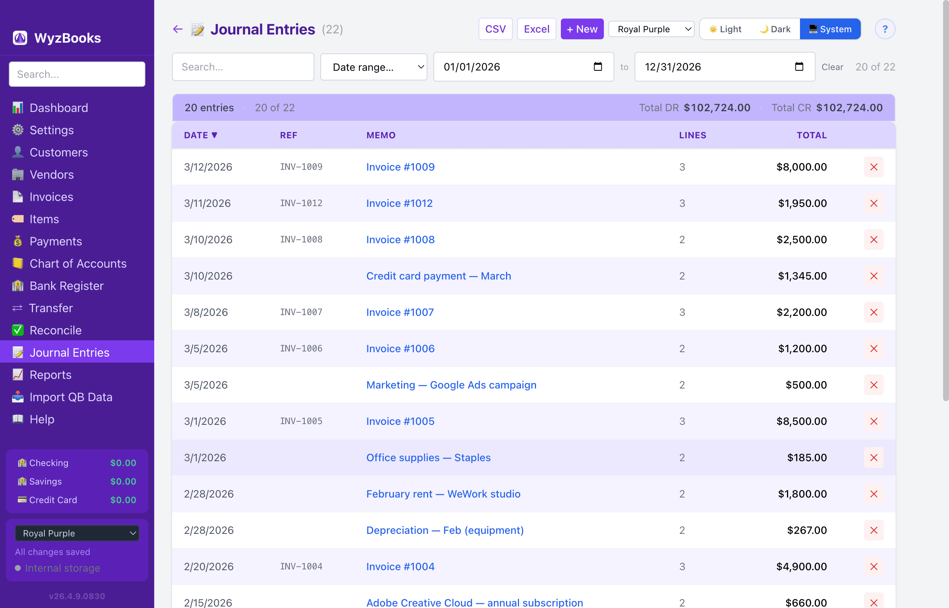
Task: Open the Date range dropdown
Action: click(x=373, y=67)
